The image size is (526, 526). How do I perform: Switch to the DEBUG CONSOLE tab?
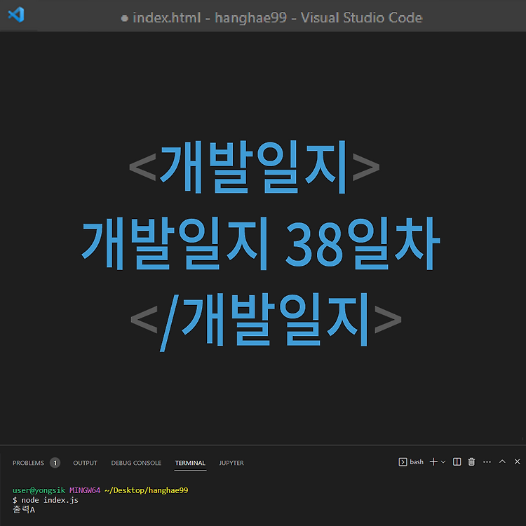(136, 463)
